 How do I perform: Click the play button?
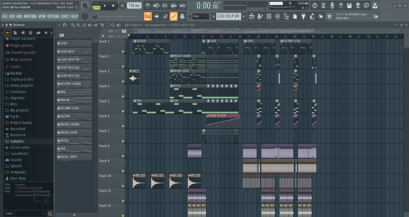click(x=105, y=5)
